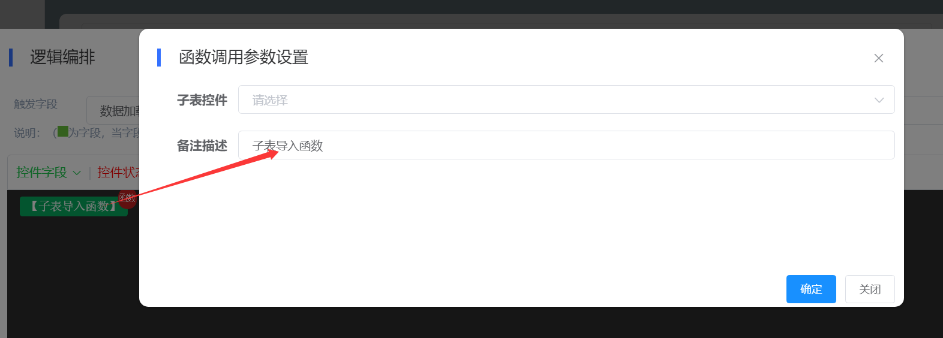Open the 子表控件 select box
The height and width of the screenshot is (338, 943).
pyautogui.click(x=558, y=100)
